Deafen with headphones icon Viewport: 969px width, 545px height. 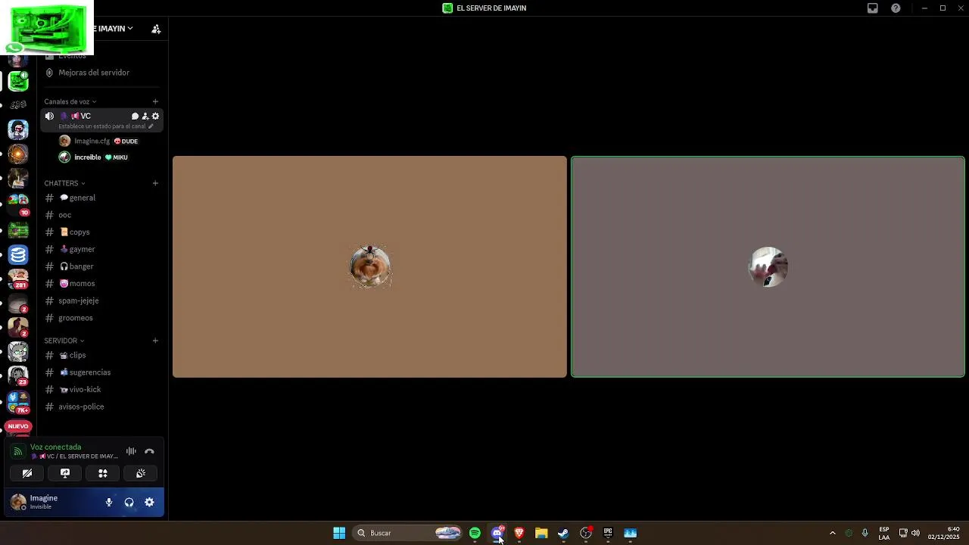[129, 502]
